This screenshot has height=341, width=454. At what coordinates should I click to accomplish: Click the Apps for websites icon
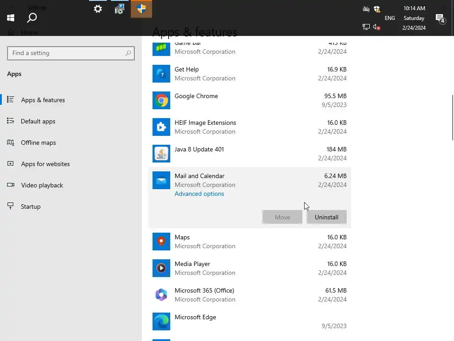(11, 163)
